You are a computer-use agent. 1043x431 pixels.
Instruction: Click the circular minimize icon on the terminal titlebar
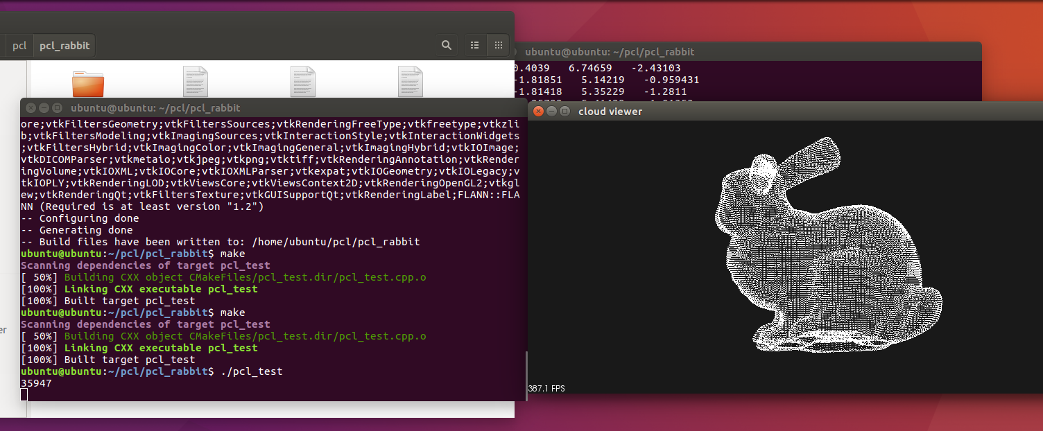44,107
